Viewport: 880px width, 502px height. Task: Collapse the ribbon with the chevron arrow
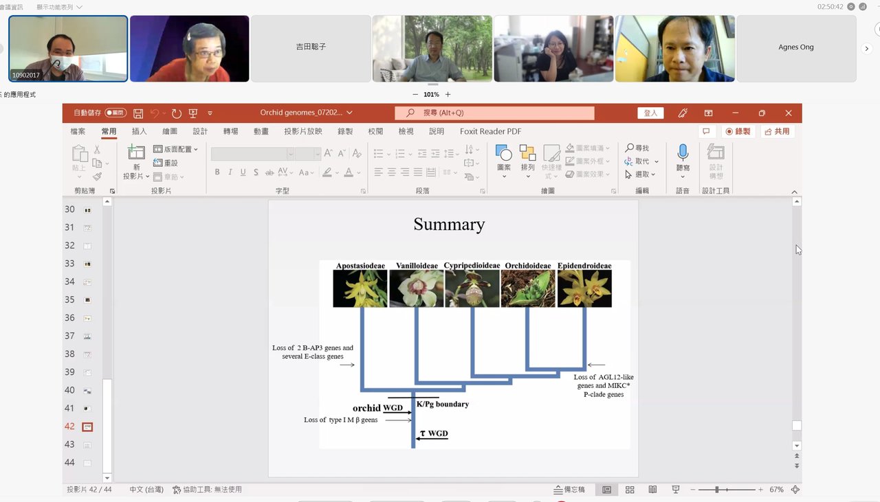[x=795, y=192]
